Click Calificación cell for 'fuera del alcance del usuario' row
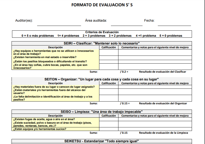Screen dimensions: 205x144 click(x=109, y=92)
